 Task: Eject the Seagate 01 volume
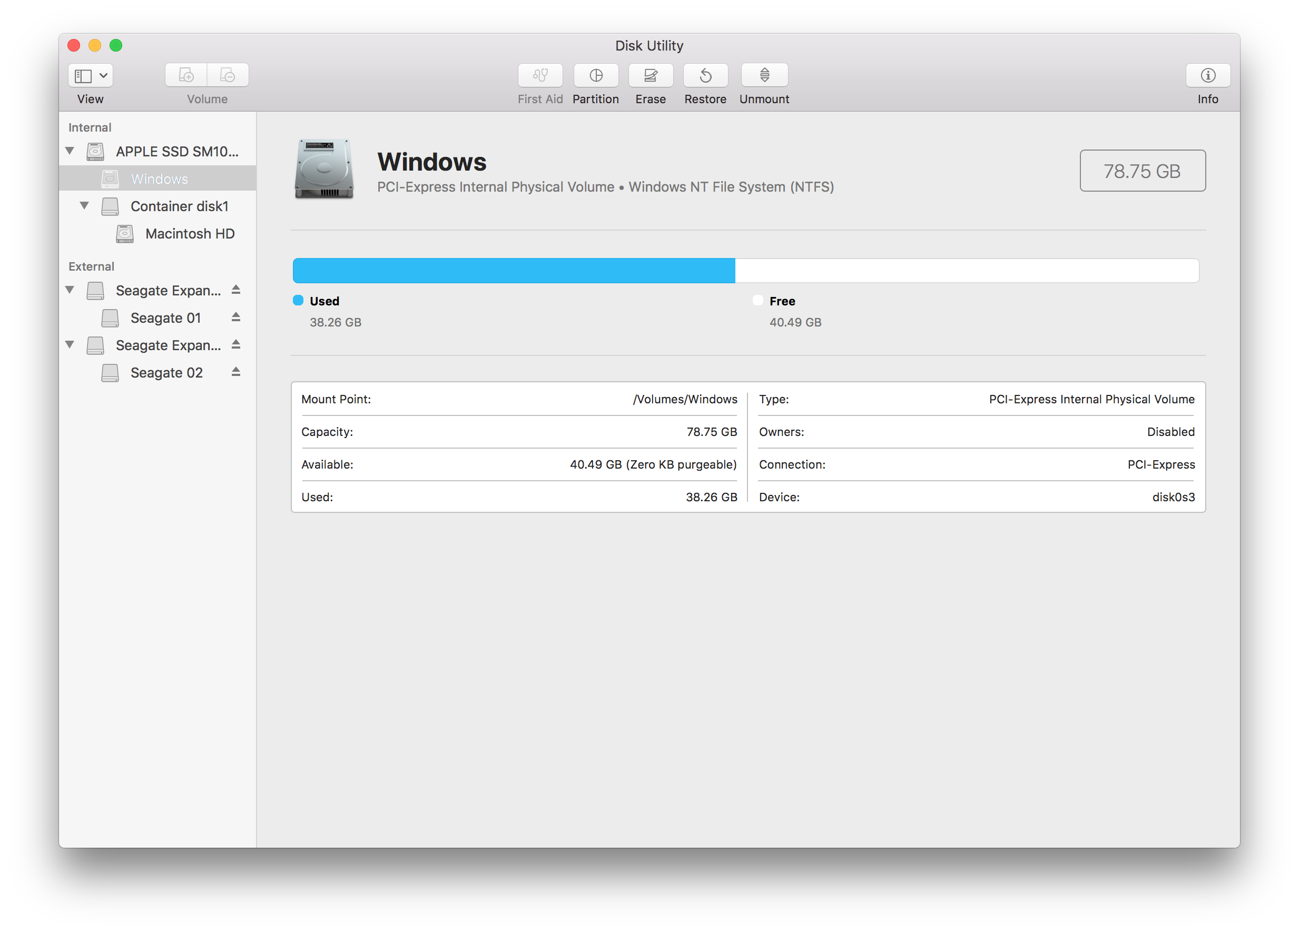(235, 317)
